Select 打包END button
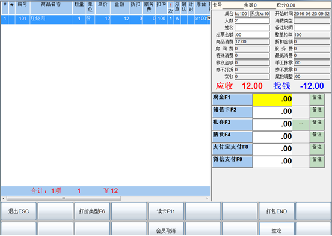The image size is (332, 236). tap(277, 211)
